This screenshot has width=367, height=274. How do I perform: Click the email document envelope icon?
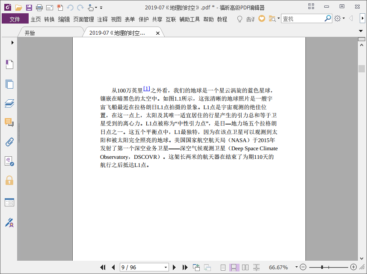pyautogui.click(x=50, y=8)
